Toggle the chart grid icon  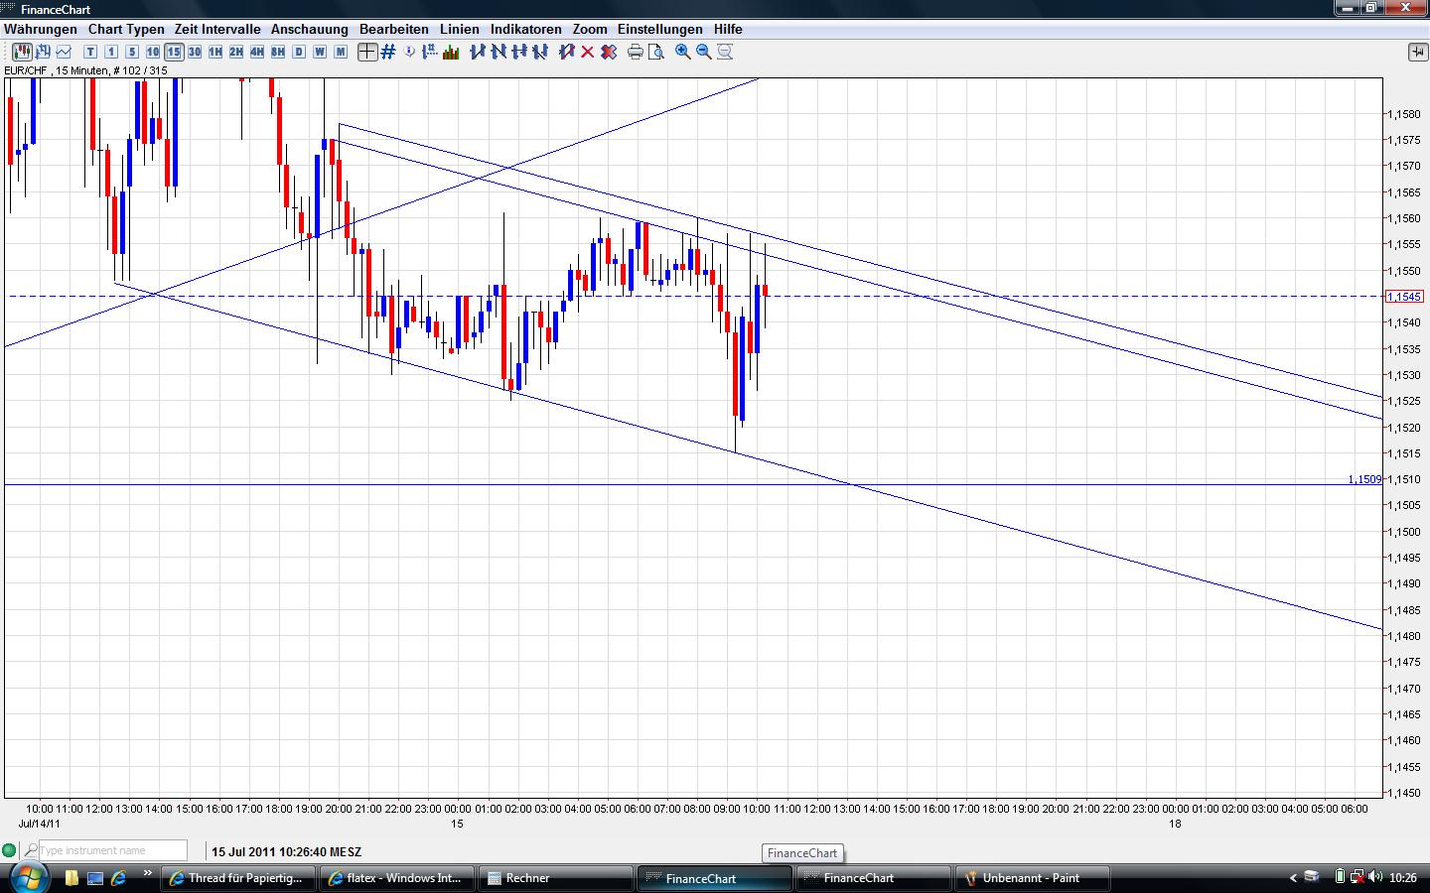point(388,52)
